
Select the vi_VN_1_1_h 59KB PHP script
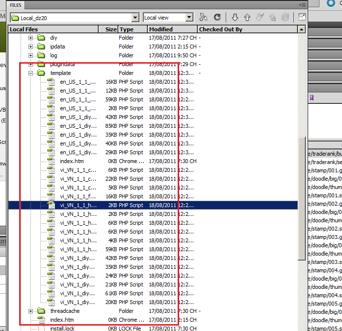click(x=79, y=249)
